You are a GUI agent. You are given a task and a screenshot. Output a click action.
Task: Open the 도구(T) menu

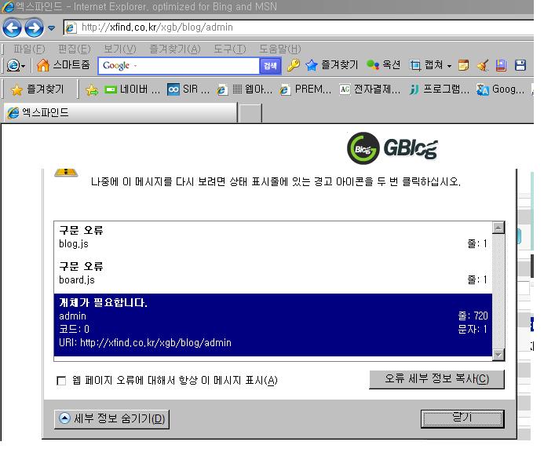click(229, 49)
